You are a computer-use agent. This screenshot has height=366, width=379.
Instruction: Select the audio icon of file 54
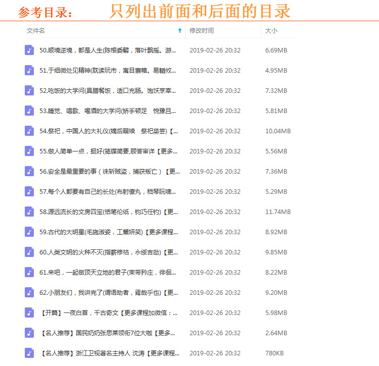point(29,131)
